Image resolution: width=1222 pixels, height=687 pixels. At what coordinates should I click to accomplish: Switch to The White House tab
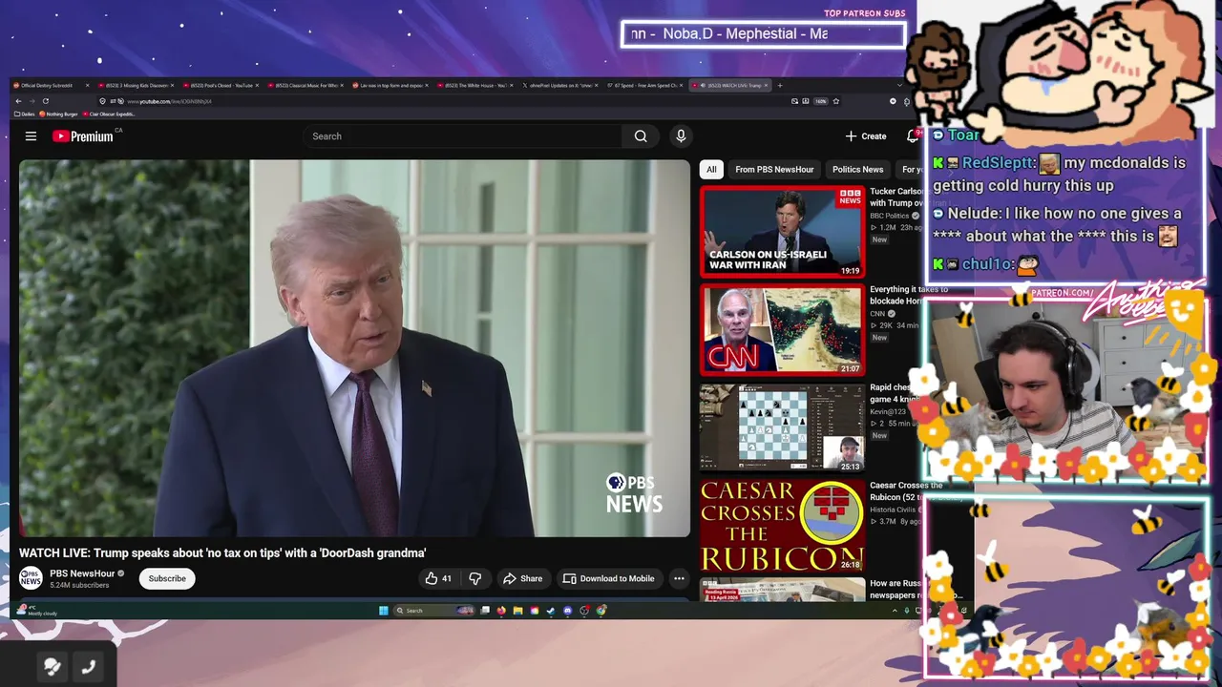(474, 86)
